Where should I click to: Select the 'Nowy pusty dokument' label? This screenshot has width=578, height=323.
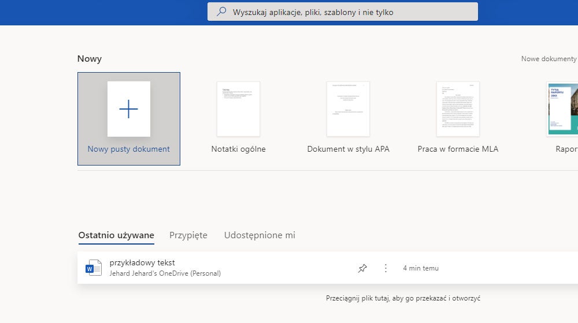(x=128, y=149)
